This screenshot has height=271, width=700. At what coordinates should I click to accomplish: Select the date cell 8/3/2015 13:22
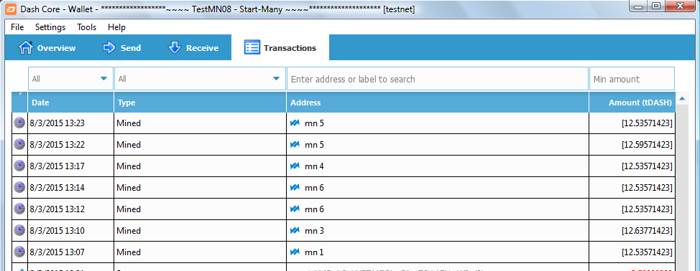[70, 145]
